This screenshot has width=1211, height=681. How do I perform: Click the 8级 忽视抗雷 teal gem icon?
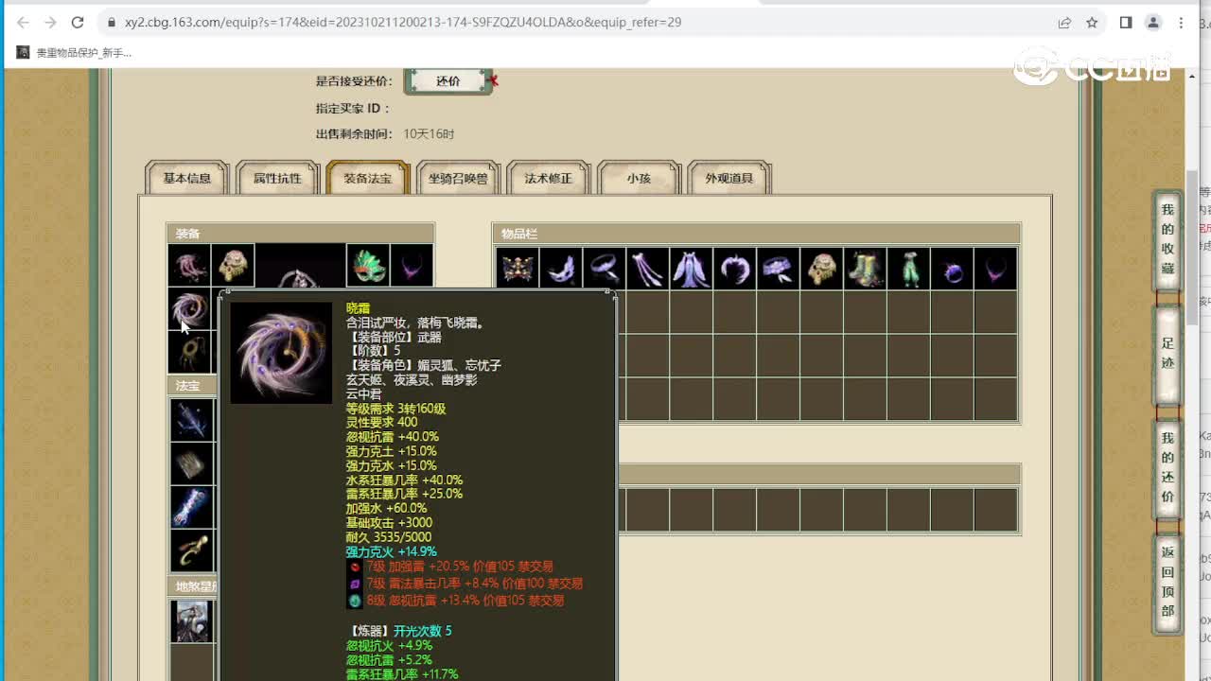pos(355,601)
